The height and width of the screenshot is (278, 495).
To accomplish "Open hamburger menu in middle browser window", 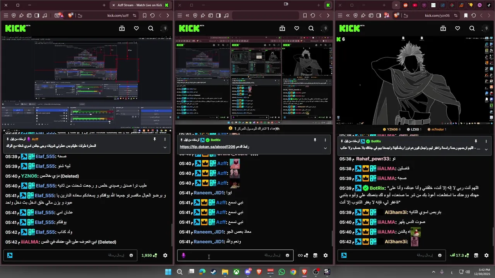I will [179, 15].
